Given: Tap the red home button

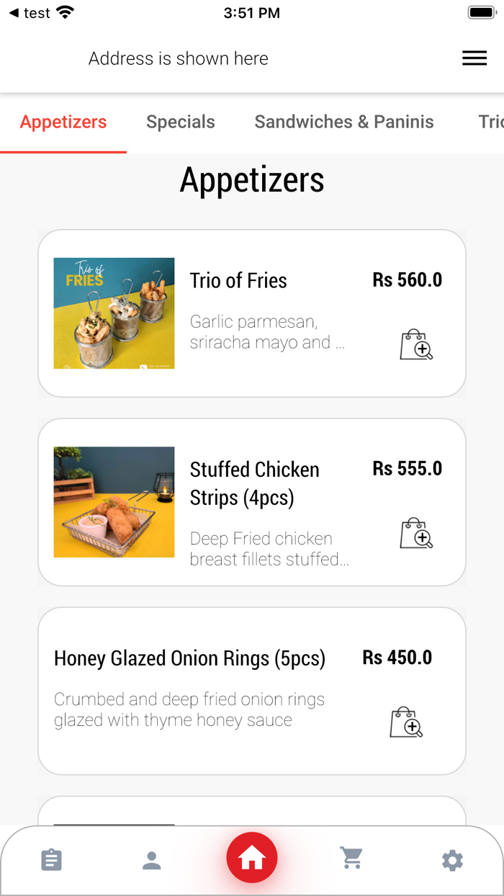Looking at the screenshot, I should pos(252,858).
